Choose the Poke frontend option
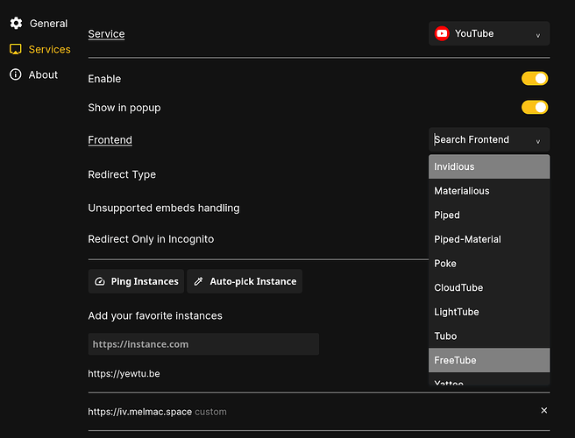The image size is (575, 438). point(489,263)
